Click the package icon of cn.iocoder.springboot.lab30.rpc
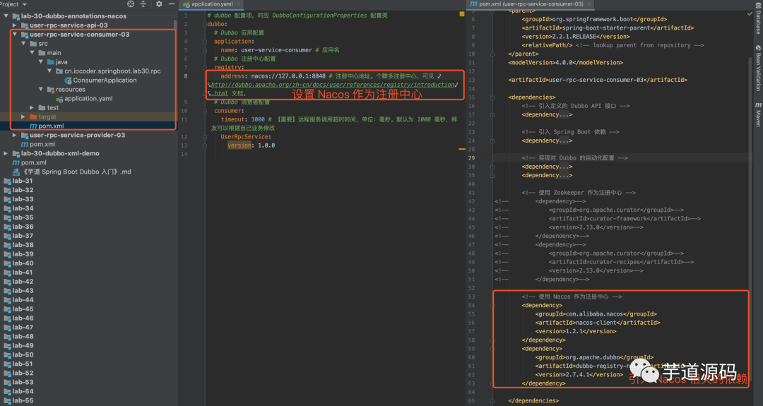The height and width of the screenshot is (406, 763). (59, 71)
